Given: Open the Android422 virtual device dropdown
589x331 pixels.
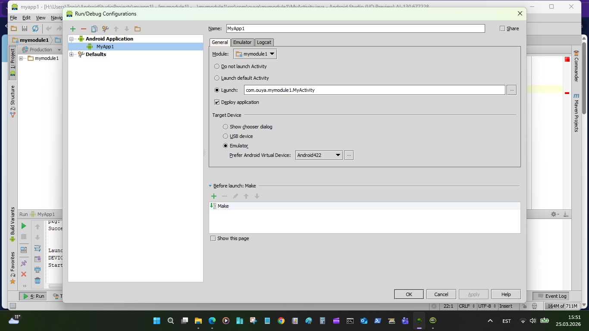Looking at the screenshot, I should pyautogui.click(x=319, y=155).
